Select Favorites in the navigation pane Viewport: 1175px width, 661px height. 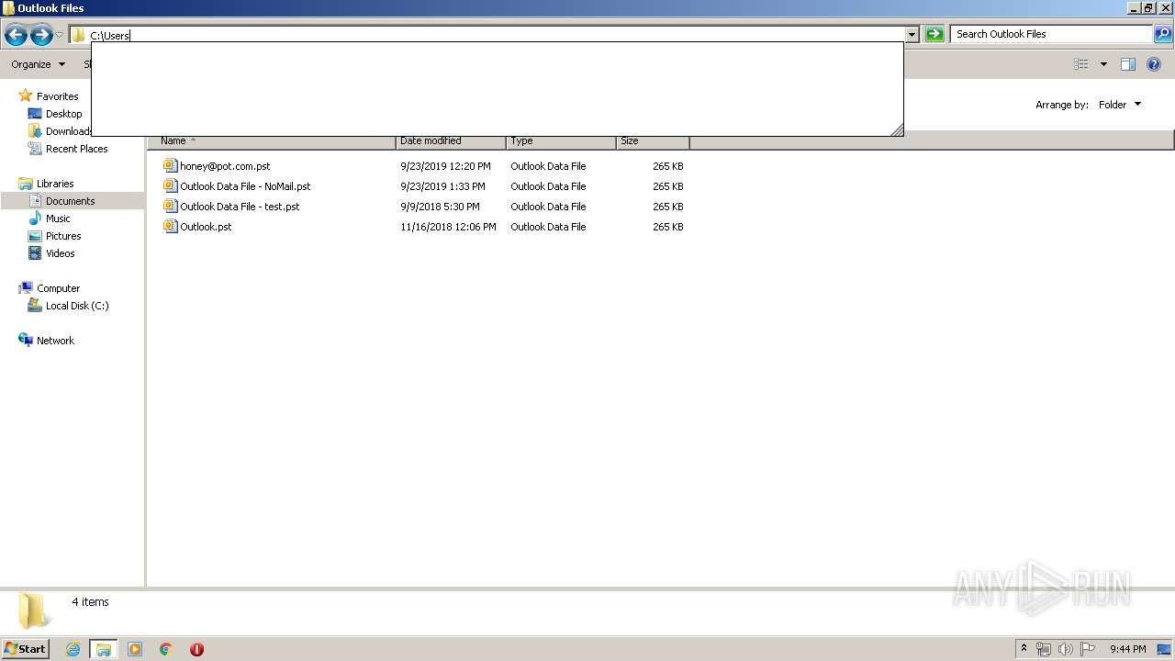click(x=57, y=96)
